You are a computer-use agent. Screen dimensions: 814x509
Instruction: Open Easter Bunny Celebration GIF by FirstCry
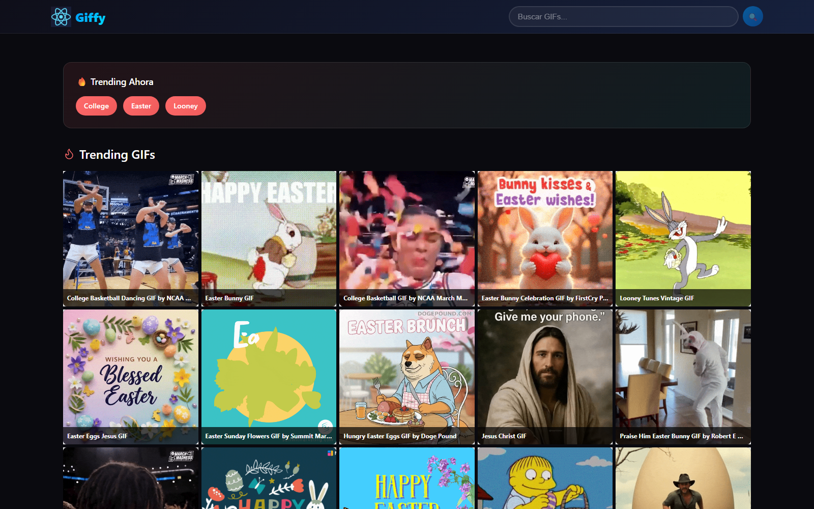click(545, 238)
